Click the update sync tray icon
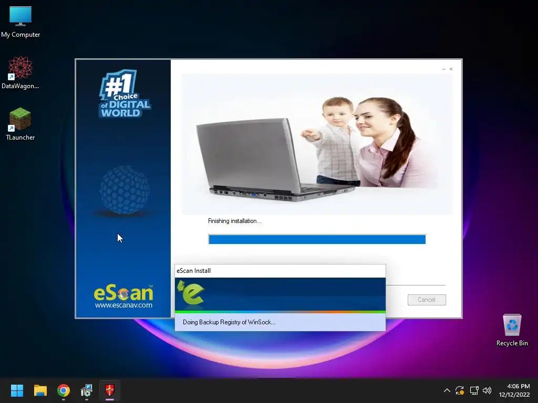 (460, 390)
